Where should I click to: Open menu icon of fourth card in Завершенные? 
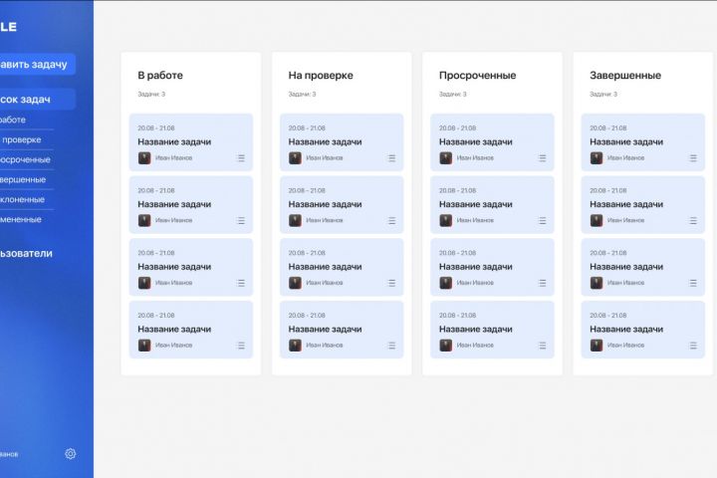pos(693,346)
